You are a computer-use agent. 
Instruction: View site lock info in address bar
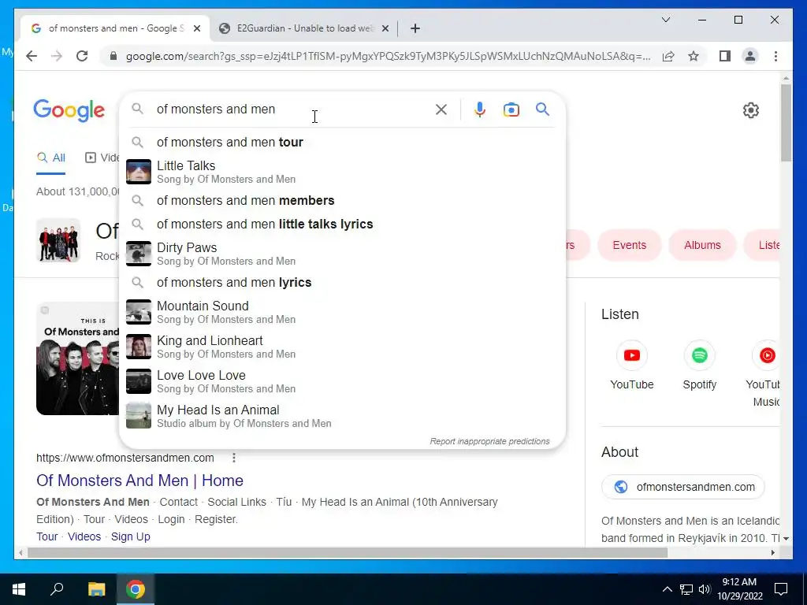[113, 56]
